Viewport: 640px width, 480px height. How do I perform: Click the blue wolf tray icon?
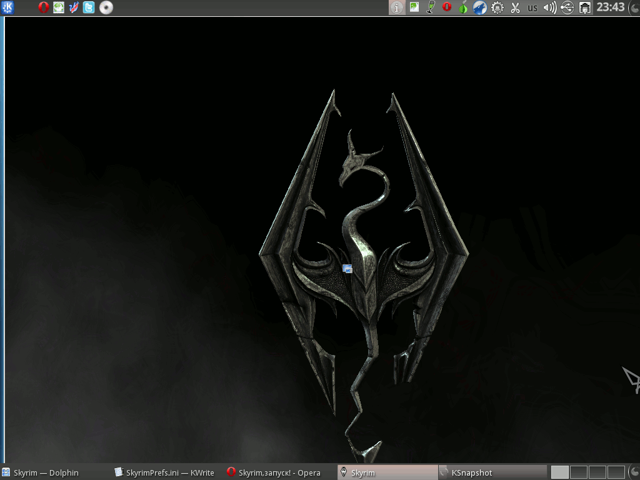[480, 7]
